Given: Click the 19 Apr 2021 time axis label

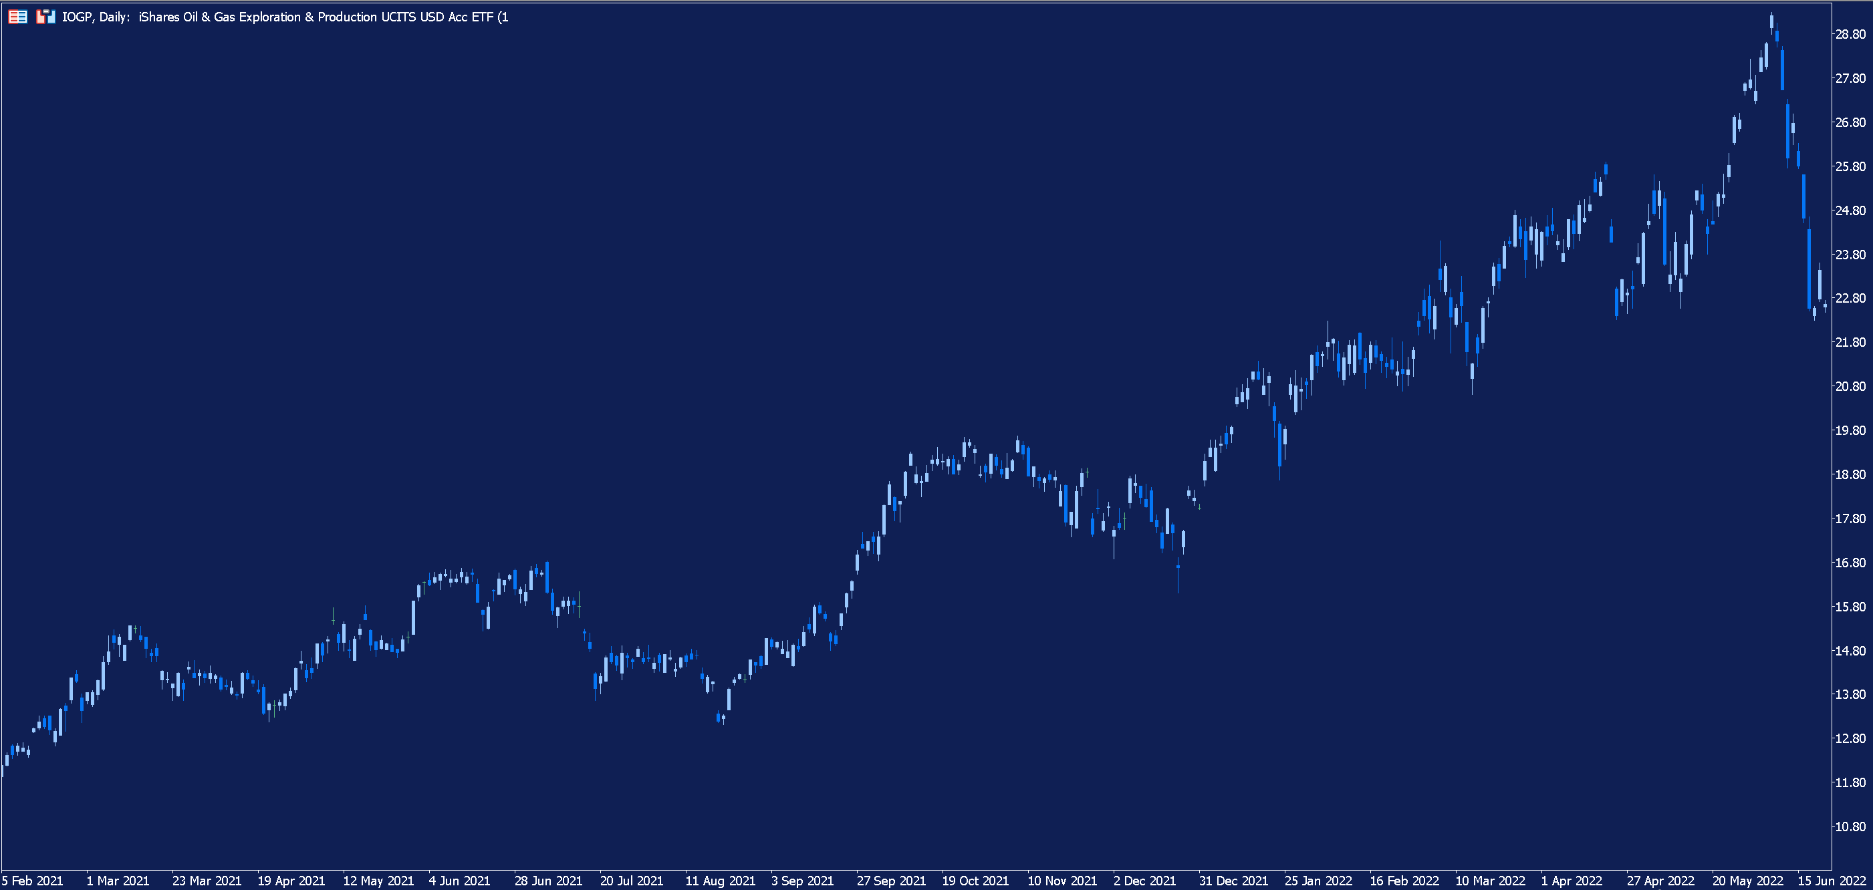Looking at the screenshot, I should pyautogui.click(x=291, y=881).
